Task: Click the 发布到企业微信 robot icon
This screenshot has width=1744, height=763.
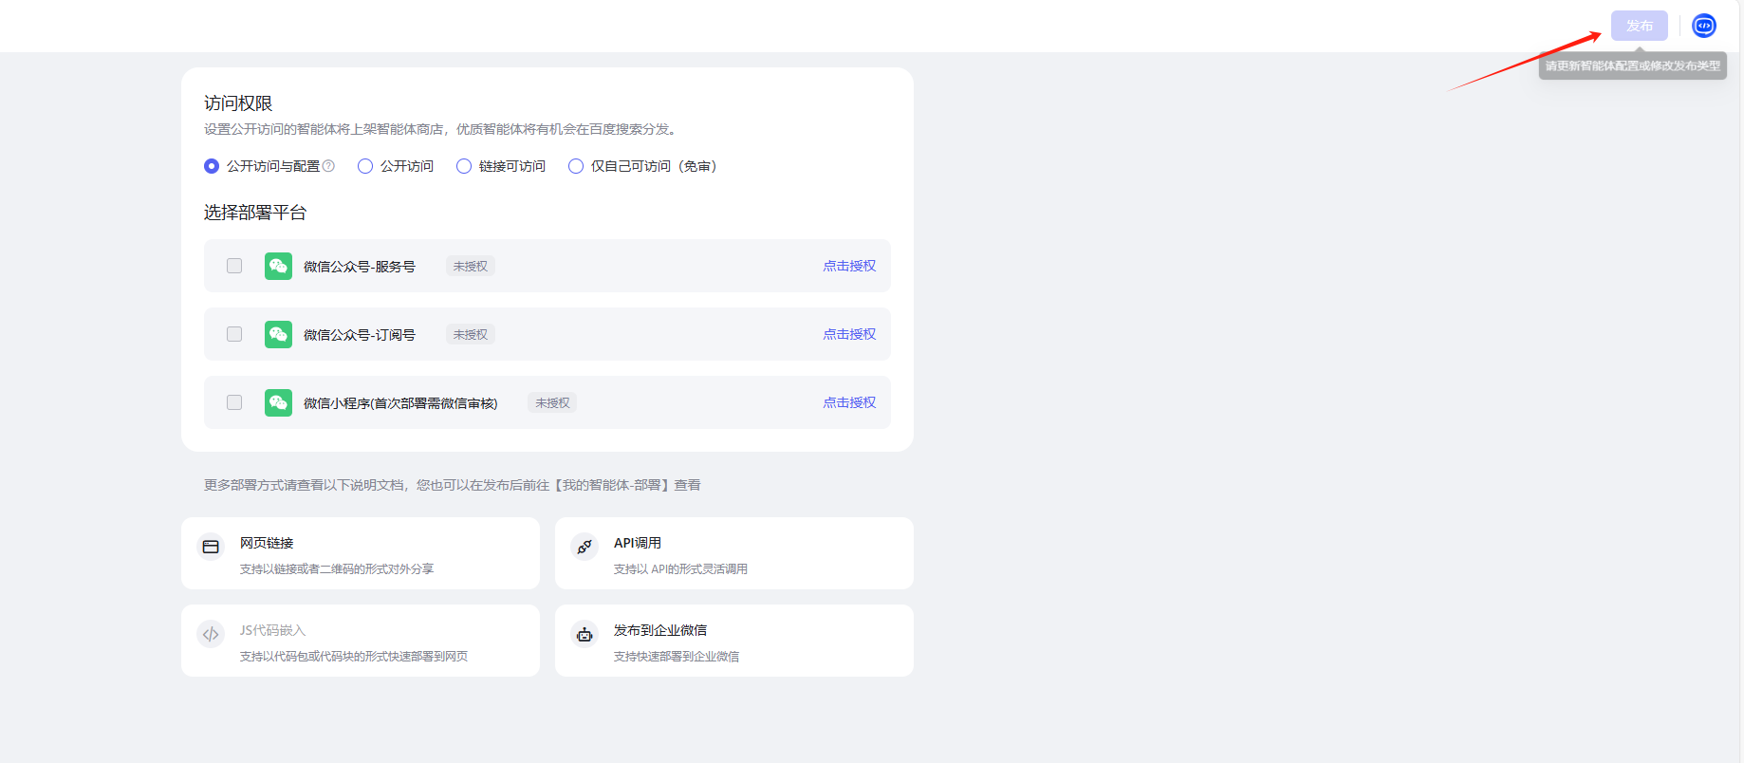Action: tap(584, 634)
